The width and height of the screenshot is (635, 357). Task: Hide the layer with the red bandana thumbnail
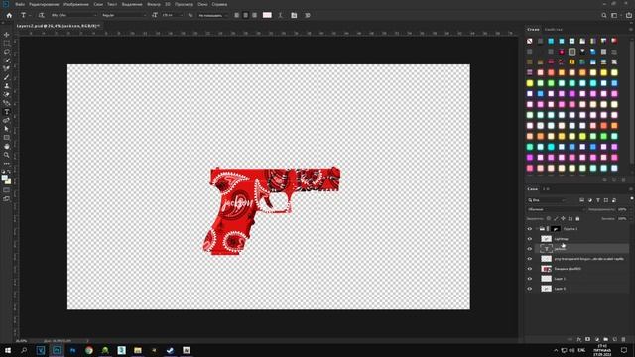pos(529,269)
